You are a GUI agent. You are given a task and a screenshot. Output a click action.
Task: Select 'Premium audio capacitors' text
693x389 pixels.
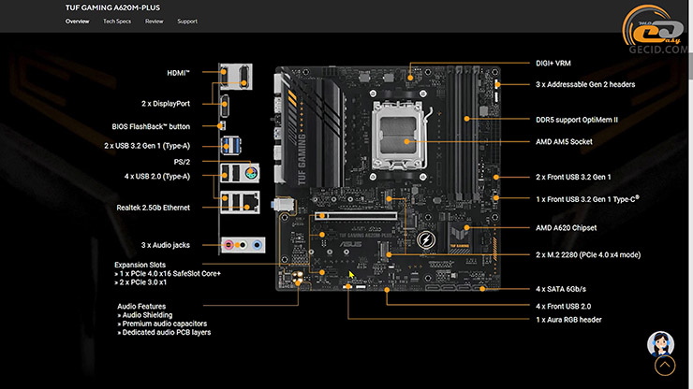pos(165,324)
